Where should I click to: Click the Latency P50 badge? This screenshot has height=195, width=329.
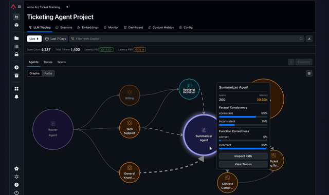(106, 50)
